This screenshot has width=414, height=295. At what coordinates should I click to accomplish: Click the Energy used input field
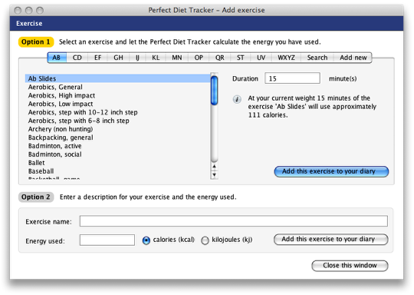[x=107, y=240]
